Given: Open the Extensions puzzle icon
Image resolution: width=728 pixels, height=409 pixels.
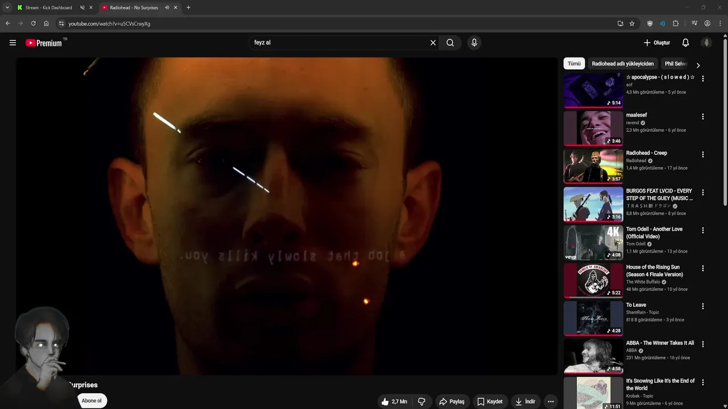Looking at the screenshot, I should coord(676,23).
